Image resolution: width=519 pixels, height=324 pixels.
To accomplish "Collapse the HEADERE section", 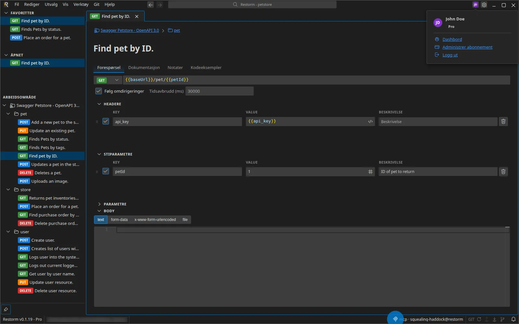I will [x=99, y=104].
